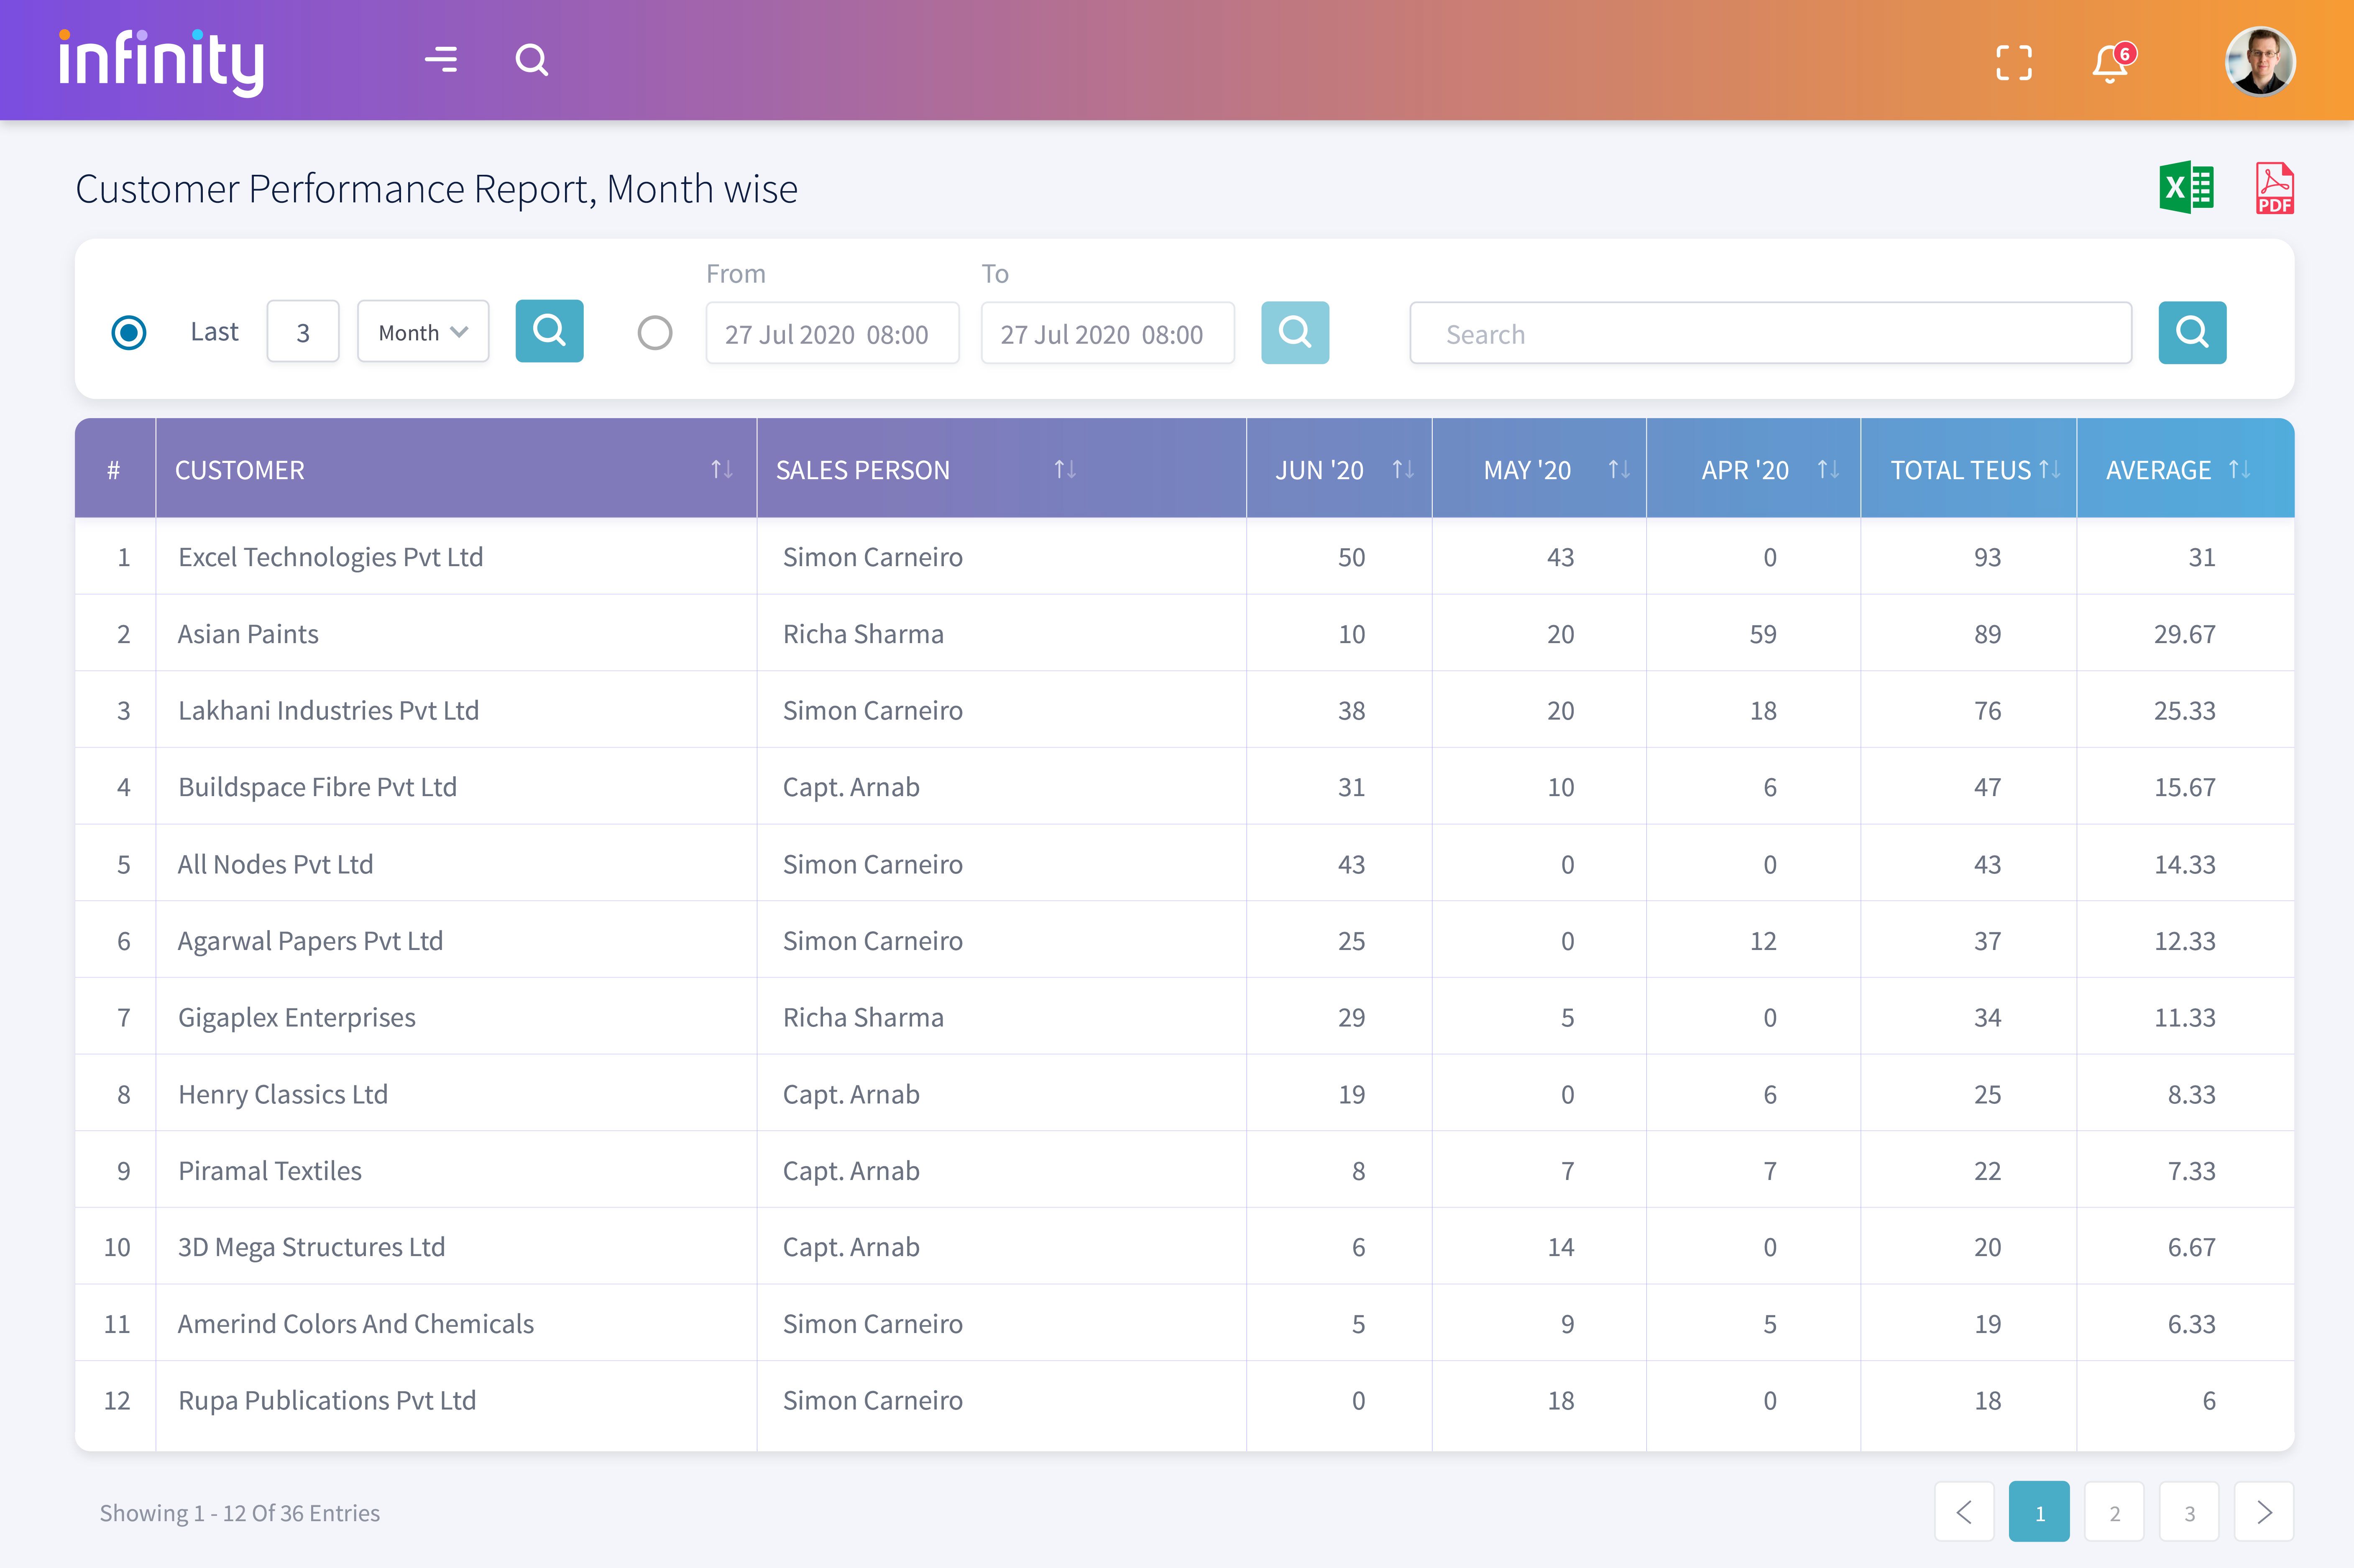Open the From date field

[x=832, y=333]
